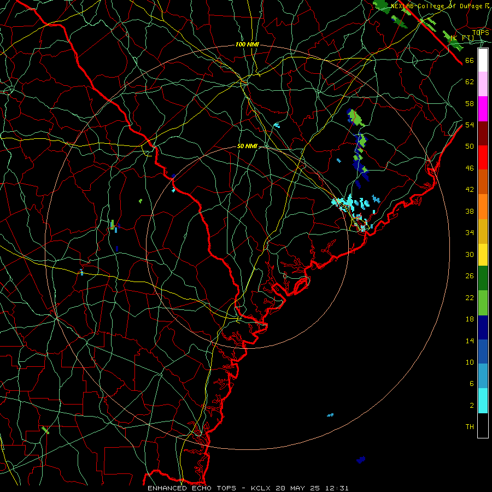Viewport: 492px width, 492px height.
Task: Click the medium blue legend swatch
Action: 483,352
